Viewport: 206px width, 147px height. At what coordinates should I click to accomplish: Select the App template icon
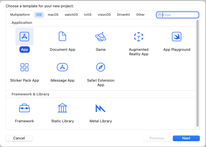click(x=24, y=36)
